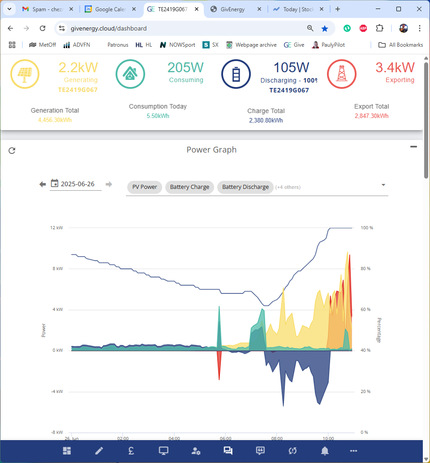Open the browser tab list chevron
430x463 pixels.
[x=9, y=9]
